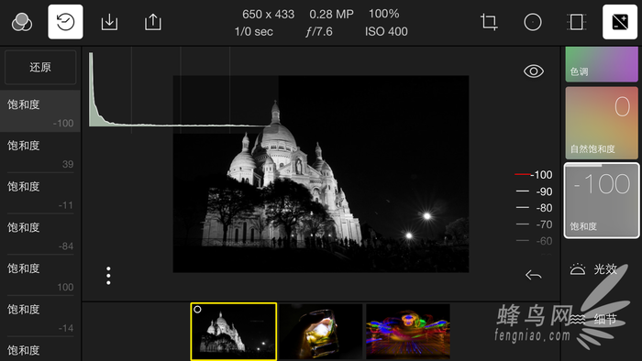The image size is (642, 361).
Task: Open the three-dot more options menu
Action: coord(108,276)
